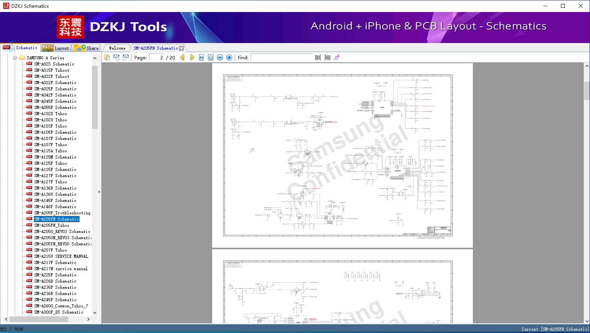Screen dimensions: 590x333
Task: Select the SM-A205FN Schematic document tab
Action: (x=156, y=48)
